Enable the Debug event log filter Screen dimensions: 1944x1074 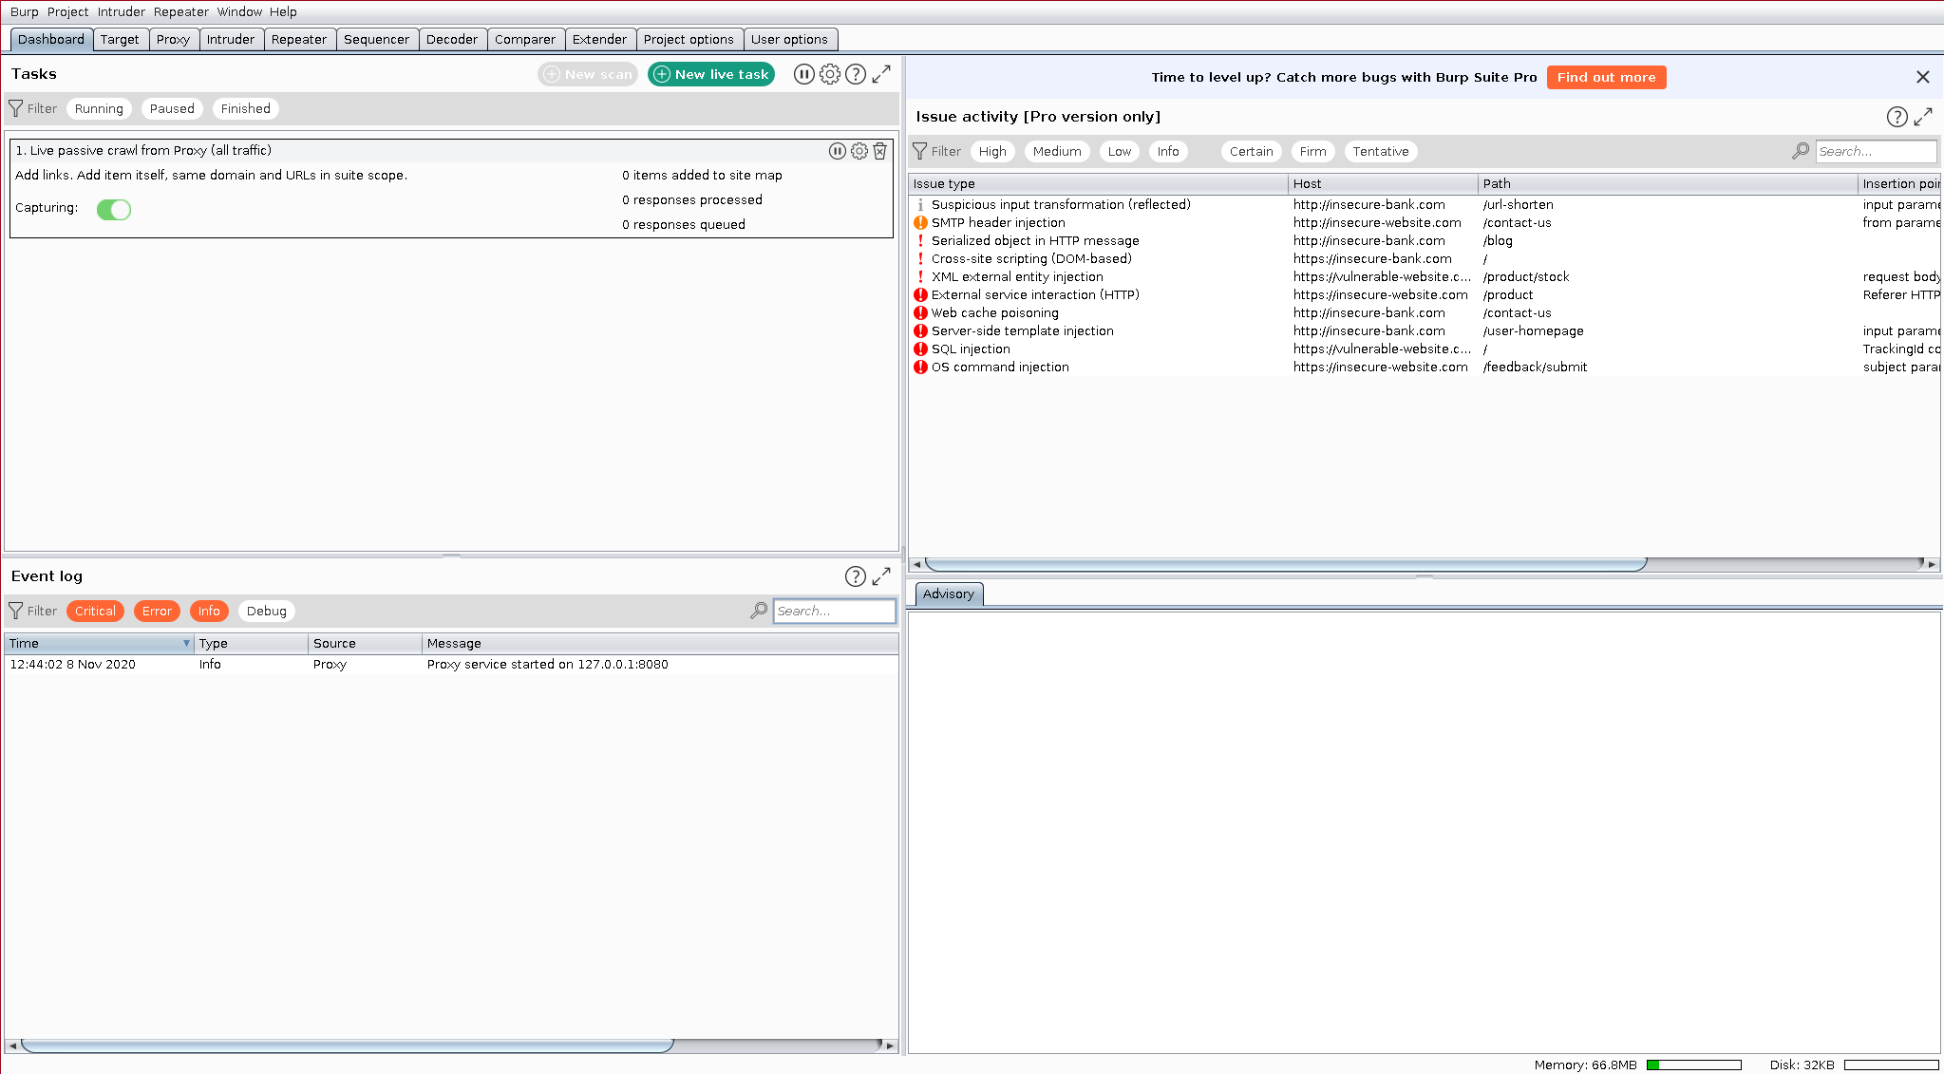266,612
